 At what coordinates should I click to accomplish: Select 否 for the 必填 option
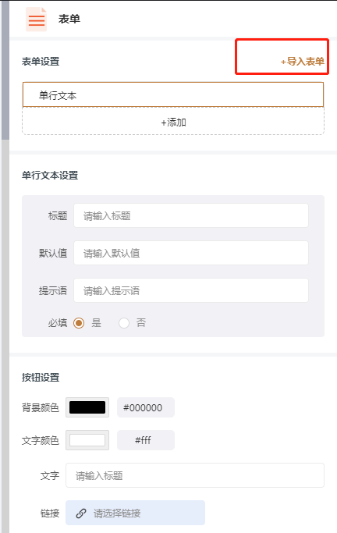tap(124, 323)
